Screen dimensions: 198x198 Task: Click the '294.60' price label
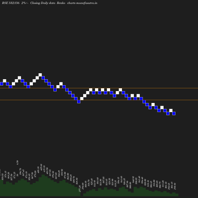[83, 186]
